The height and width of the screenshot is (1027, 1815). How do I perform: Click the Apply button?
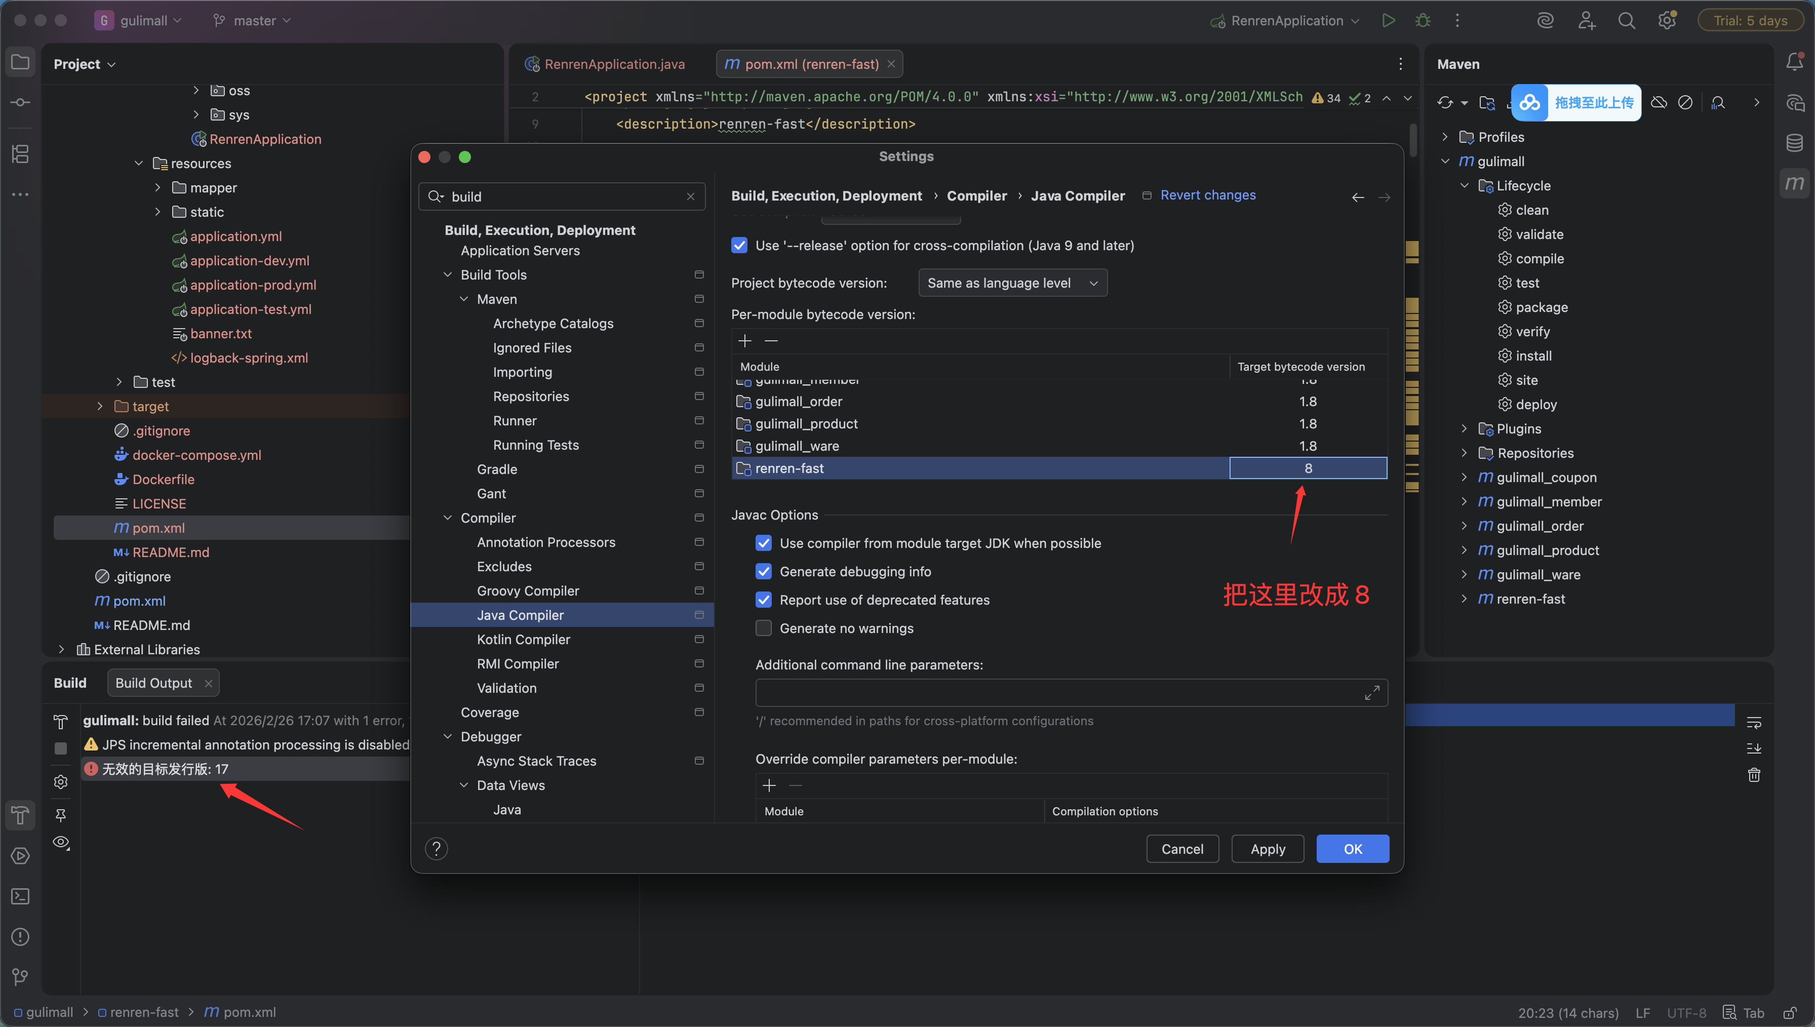[1268, 849]
